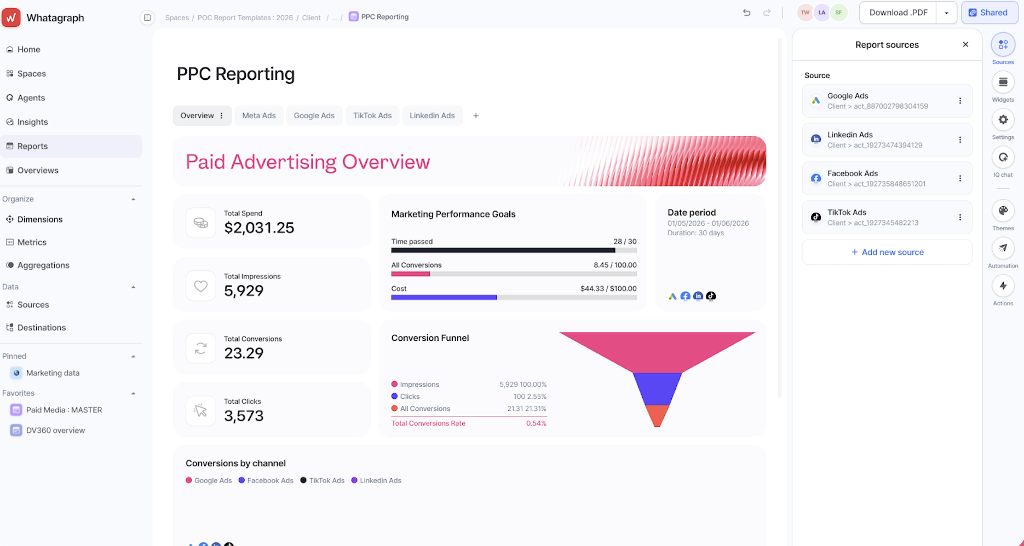Open the Widgets panel icon
The width and height of the screenshot is (1024, 546).
click(x=1003, y=82)
